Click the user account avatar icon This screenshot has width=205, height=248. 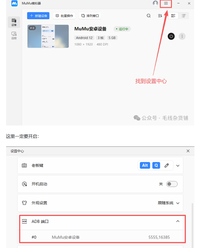(x=155, y=3)
